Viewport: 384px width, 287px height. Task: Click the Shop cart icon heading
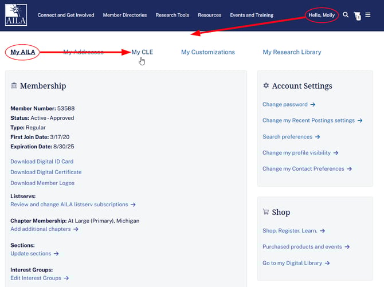pyautogui.click(x=266, y=212)
